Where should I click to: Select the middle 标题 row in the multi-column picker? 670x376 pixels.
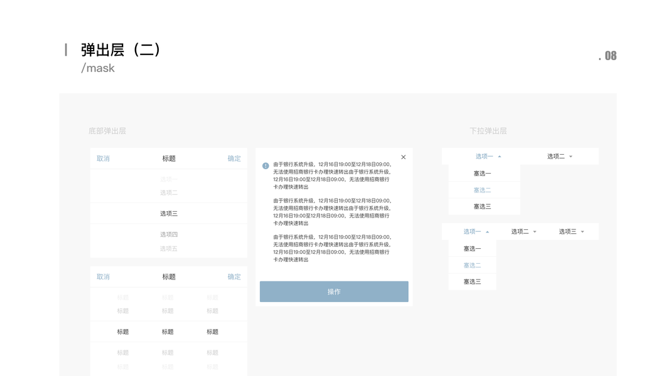[x=168, y=332]
